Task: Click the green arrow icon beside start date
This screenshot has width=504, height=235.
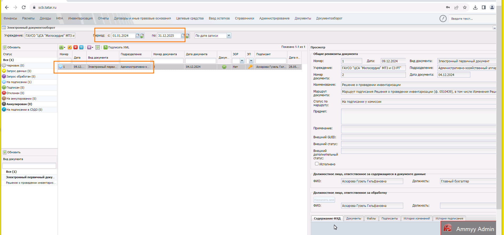Action: point(142,36)
